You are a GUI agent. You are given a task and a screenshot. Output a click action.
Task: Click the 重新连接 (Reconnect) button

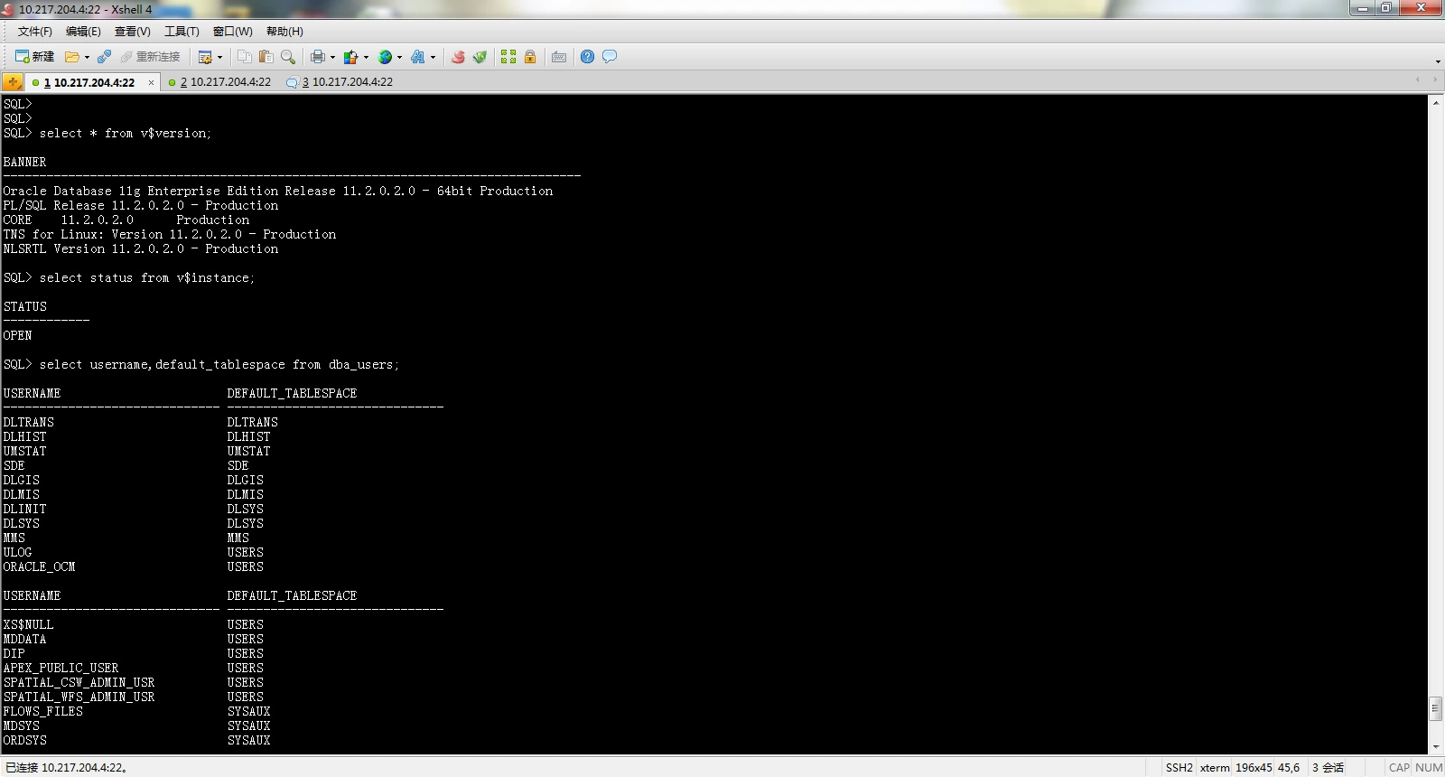pyautogui.click(x=150, y=57)
